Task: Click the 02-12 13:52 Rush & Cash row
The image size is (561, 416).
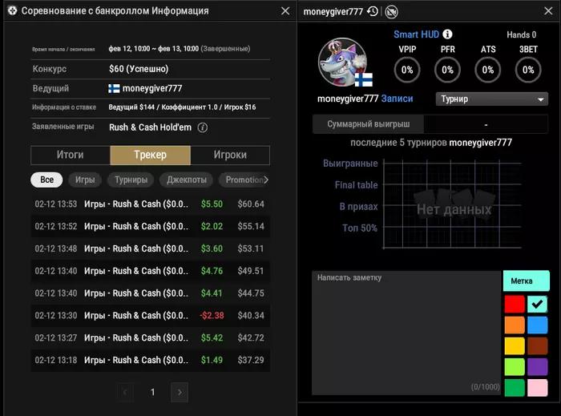Action: point(151,226)
